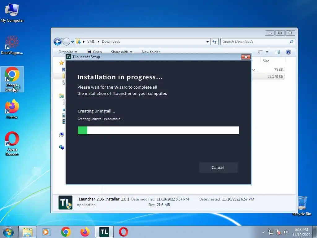Cancel the TLauncher installation
Viewport: 317px width, 238px height.
(x=218, y=167)
